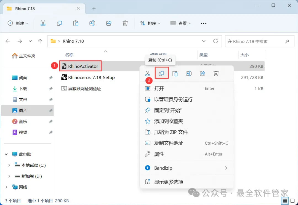Close the Rhino 7.18 tab

(78, 9)
